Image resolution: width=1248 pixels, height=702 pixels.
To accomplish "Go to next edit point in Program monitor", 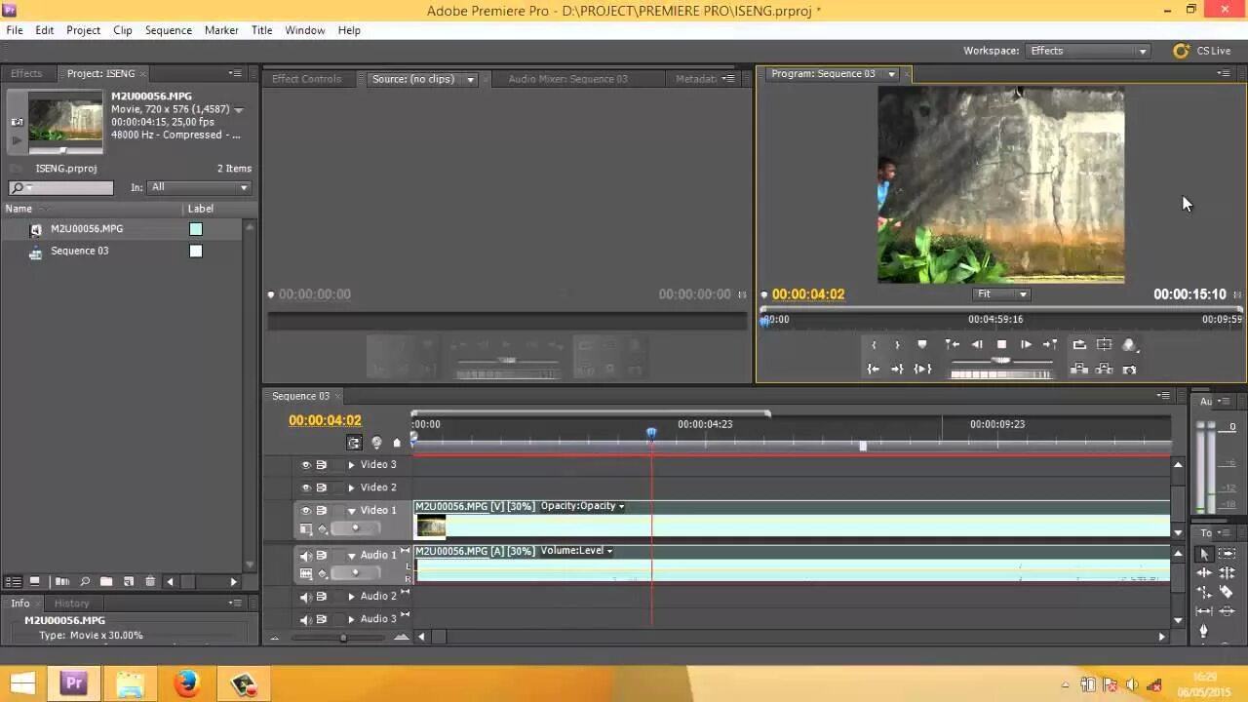I will click(x=1050, y=344).
